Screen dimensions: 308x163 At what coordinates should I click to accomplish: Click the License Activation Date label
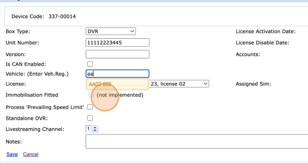coord(266,32)
